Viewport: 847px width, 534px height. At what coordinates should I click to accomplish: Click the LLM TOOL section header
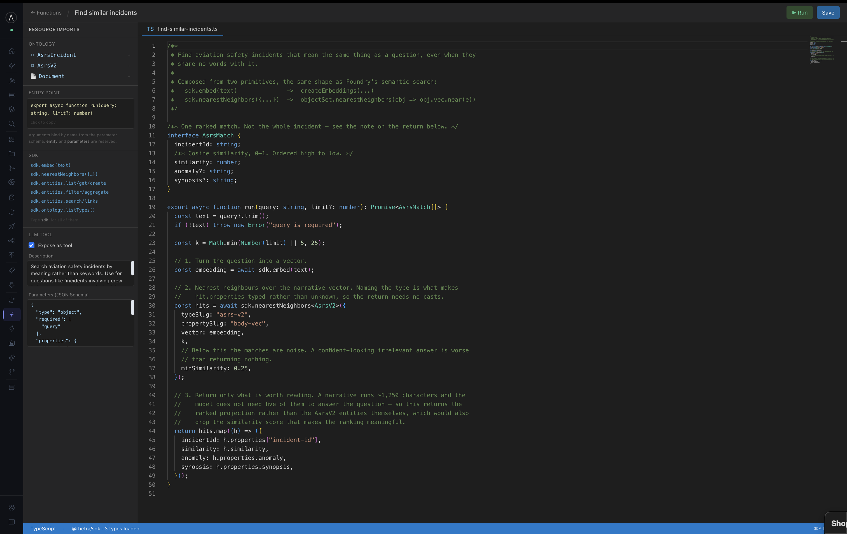[x=40, y=235]
